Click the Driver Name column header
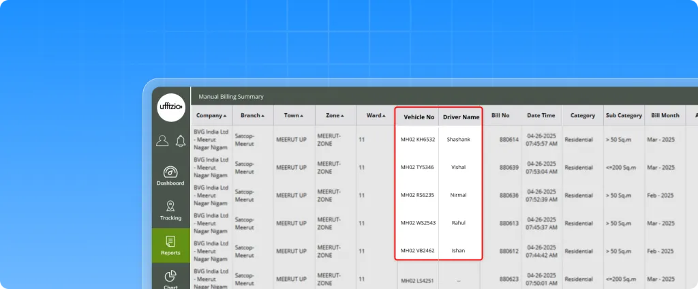Screen dimensions: 698x289 coord(461,117)
